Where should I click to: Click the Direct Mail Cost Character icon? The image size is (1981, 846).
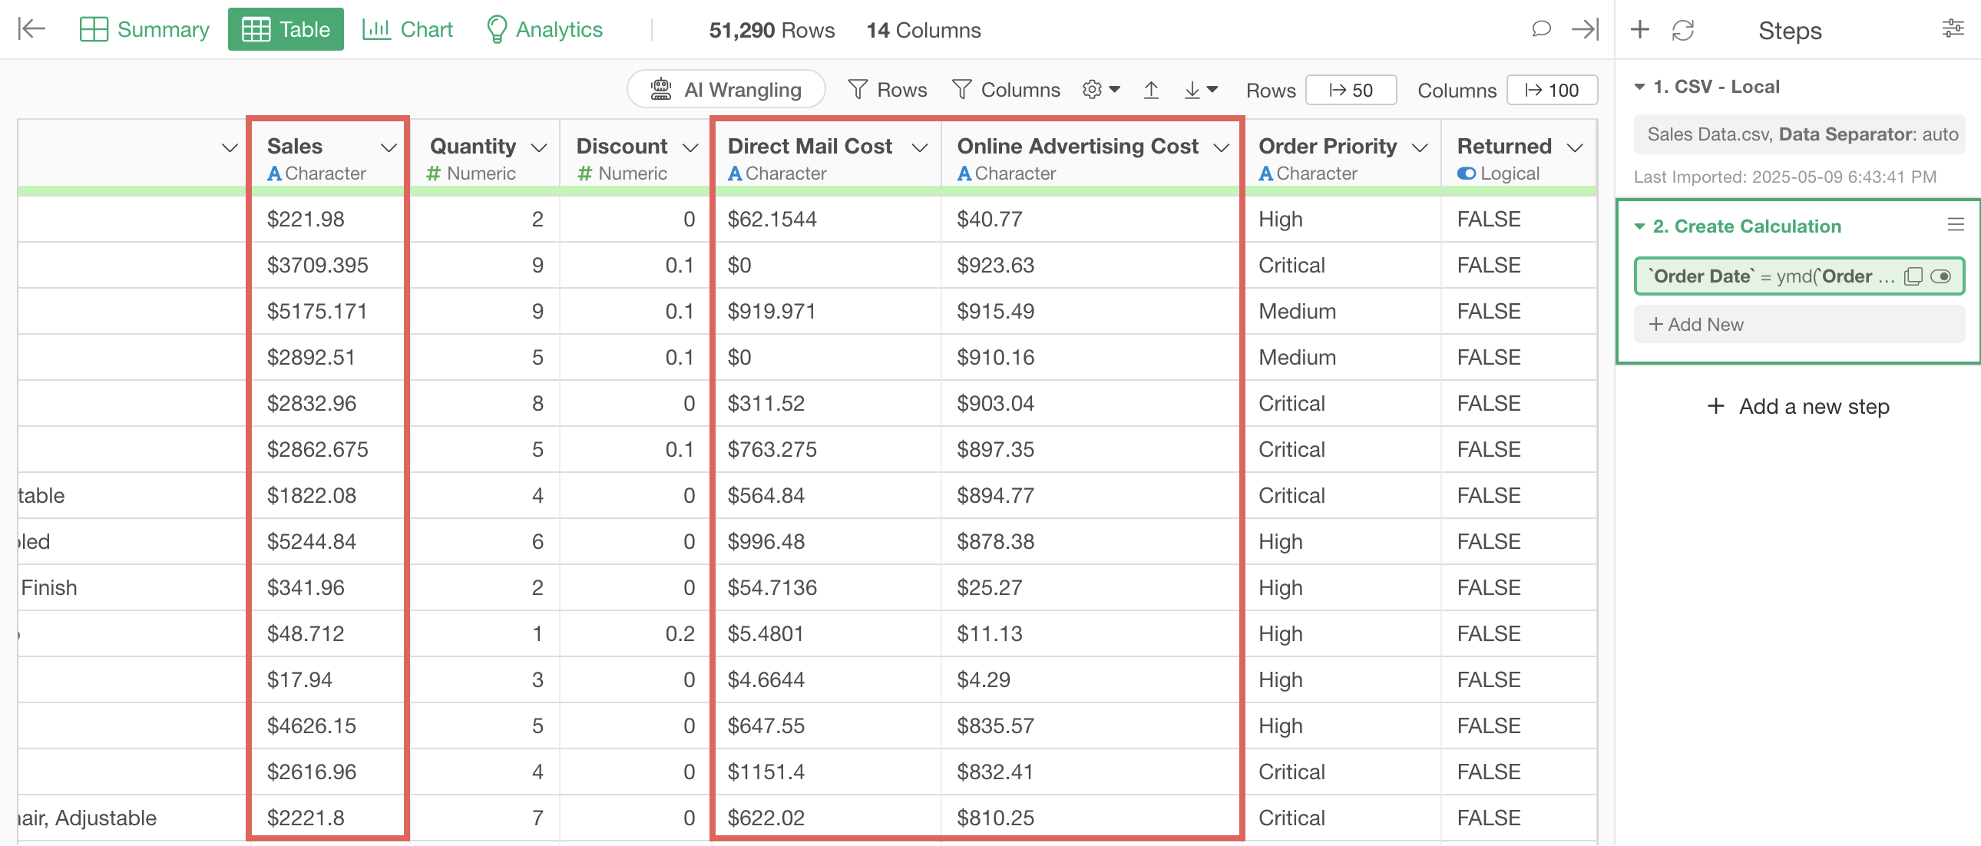(734, 173)
